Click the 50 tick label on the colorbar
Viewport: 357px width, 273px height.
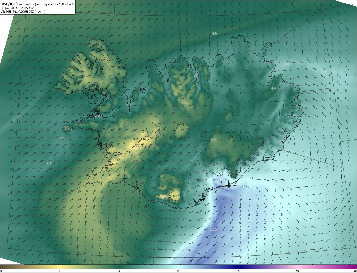355,271
